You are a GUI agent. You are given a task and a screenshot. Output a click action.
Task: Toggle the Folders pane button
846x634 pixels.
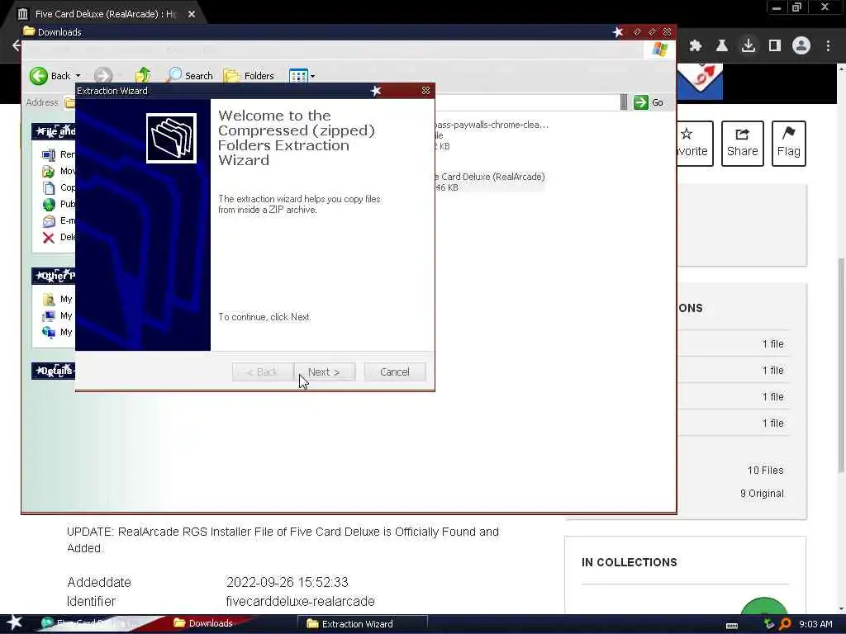[249, 76]
